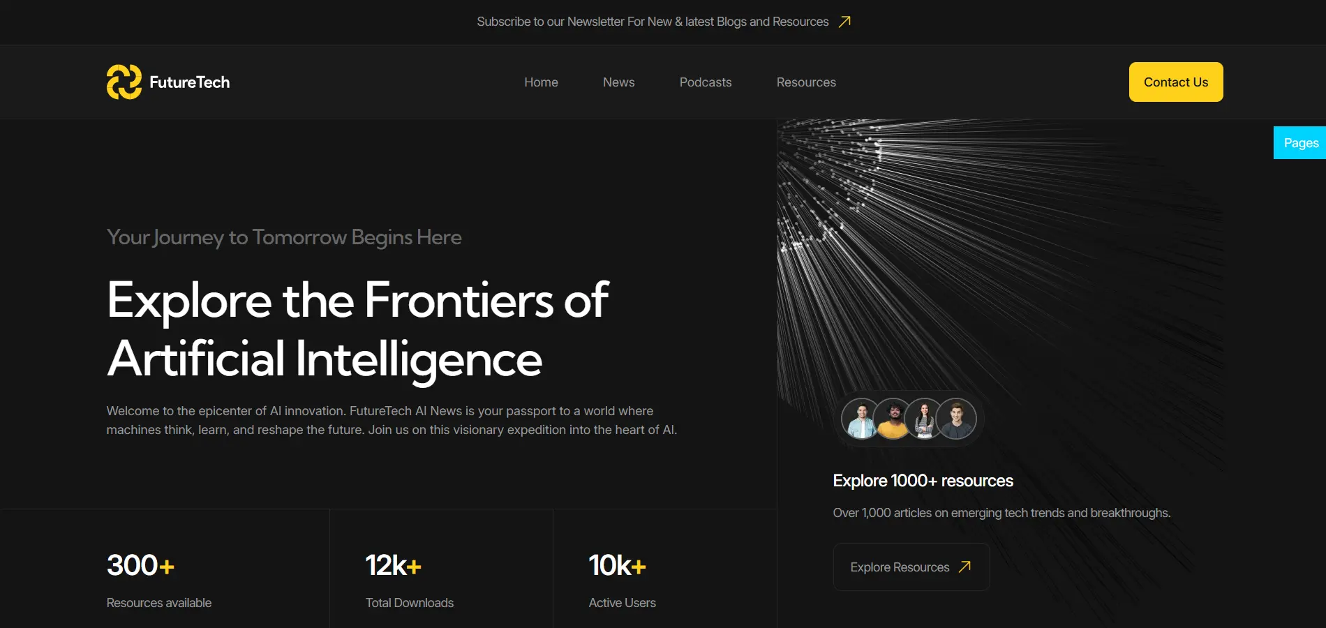Click the 12k+ Total Downloads stat
The height and width of the screenshot is (628, 1326).
(410, 581)
